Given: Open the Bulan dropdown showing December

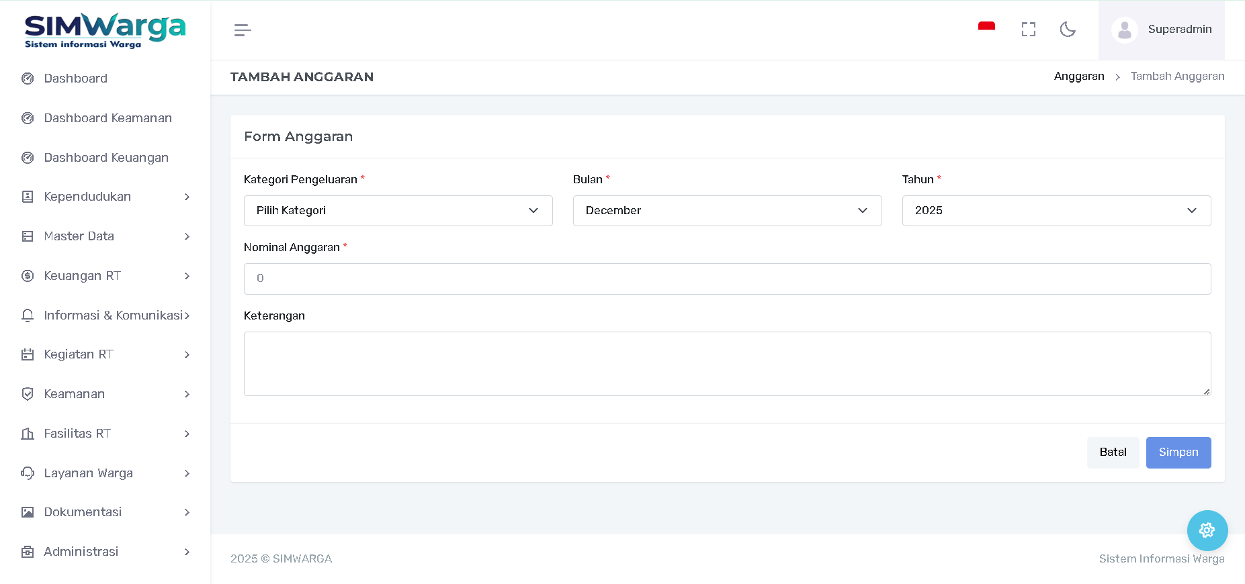Looking at the screenshot, I should (727, 211).
